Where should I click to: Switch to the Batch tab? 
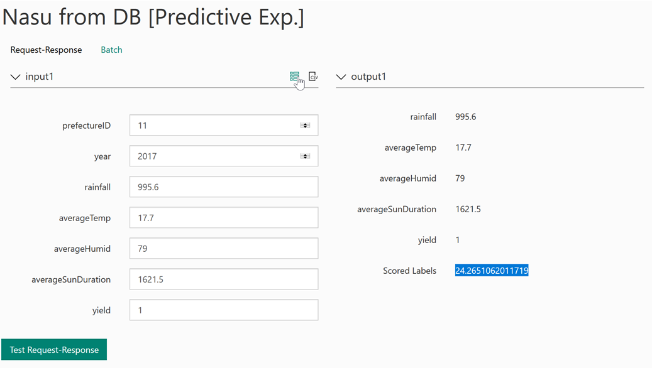click(x=111, y=50)
